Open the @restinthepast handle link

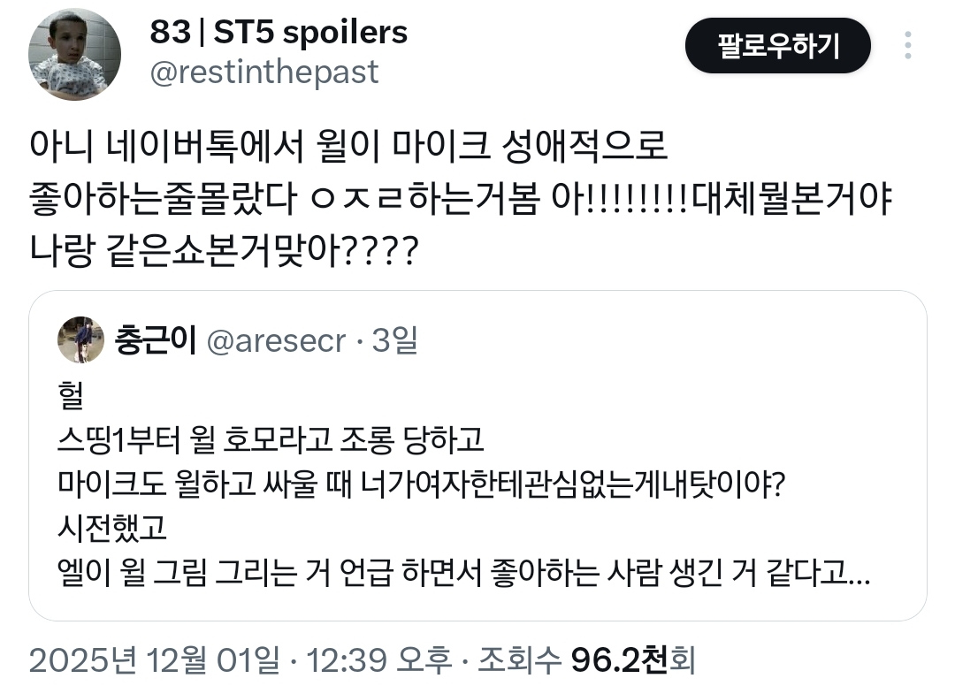point(264,72)
